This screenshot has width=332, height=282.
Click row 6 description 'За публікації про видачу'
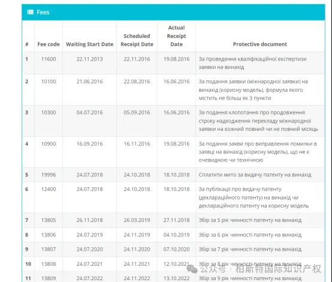click(253, 197)
